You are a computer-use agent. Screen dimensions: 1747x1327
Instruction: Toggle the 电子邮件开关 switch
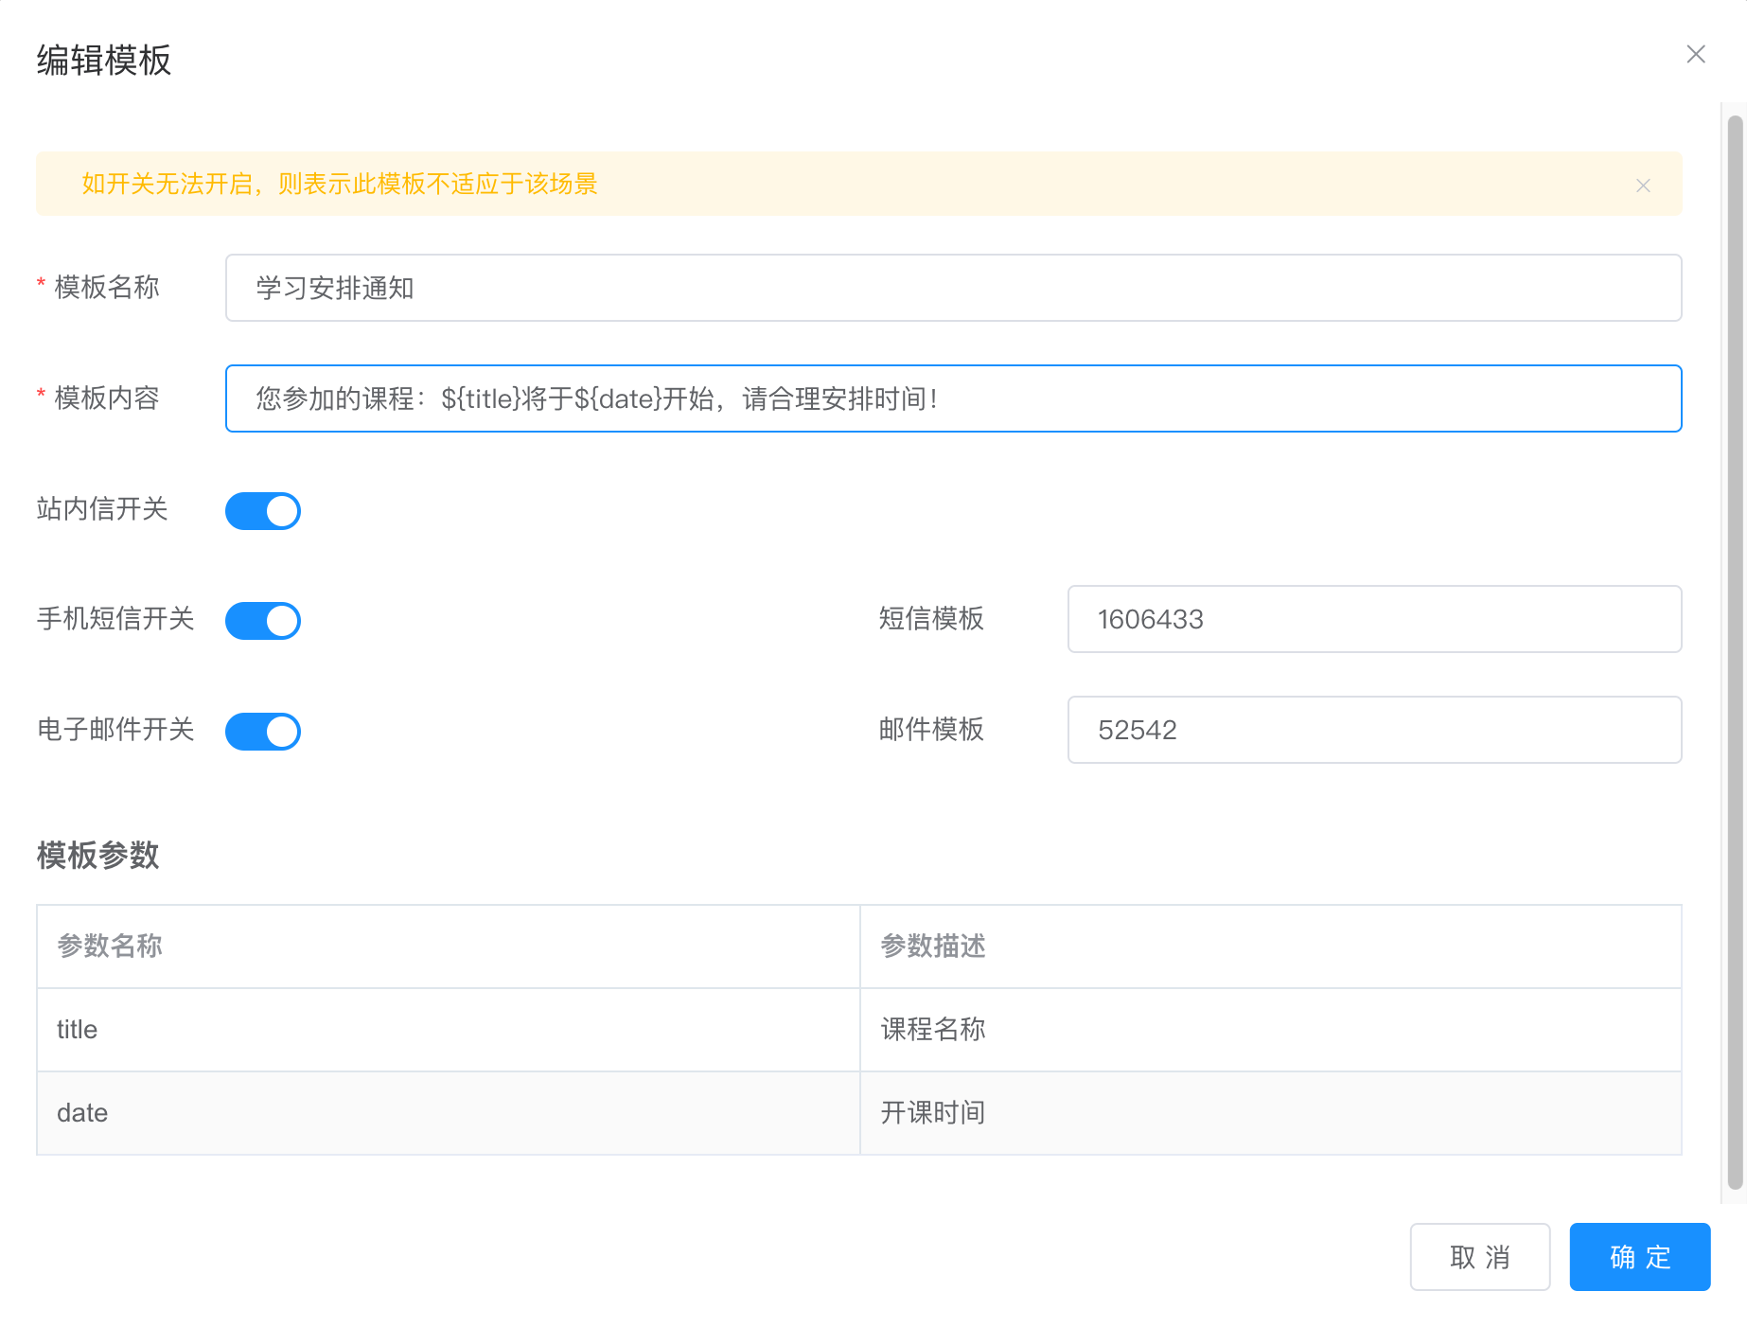click(263, 732)
